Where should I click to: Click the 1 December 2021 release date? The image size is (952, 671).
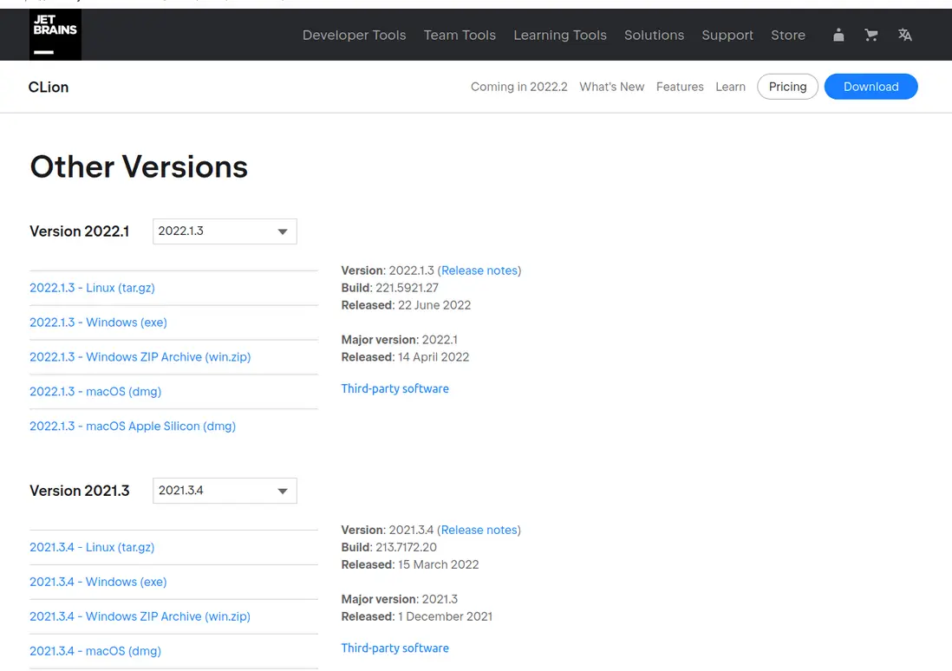445,616
